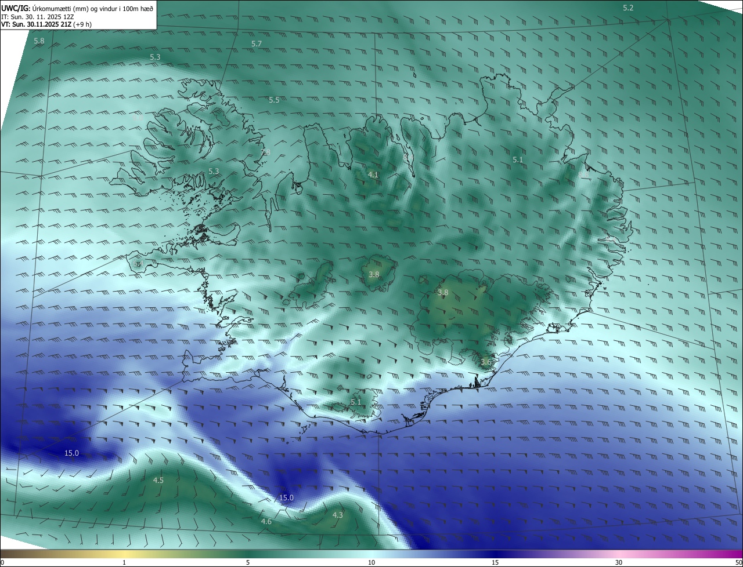Screen dimensions: 743x567
Task: Click the 15.0 label beside the 4.6 value
Action: click(x=286, y=498)
